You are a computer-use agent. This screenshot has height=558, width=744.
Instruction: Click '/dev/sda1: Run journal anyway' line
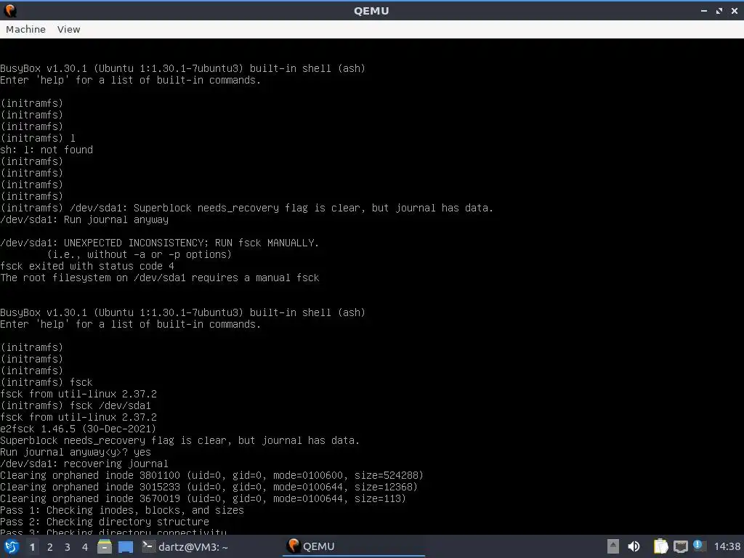click(x=84, y=219)
